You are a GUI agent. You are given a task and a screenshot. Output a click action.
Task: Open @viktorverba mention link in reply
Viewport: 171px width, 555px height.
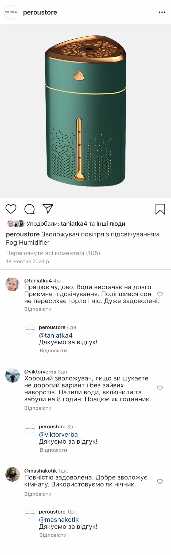(x=58, y=435)
